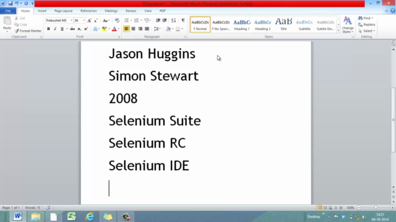Apply the Heading 1 style
The height and width of the screenshot is (222, 396).
tap(242, 25)
